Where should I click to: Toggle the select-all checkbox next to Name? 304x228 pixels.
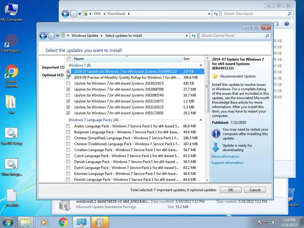tap(69, 58)
